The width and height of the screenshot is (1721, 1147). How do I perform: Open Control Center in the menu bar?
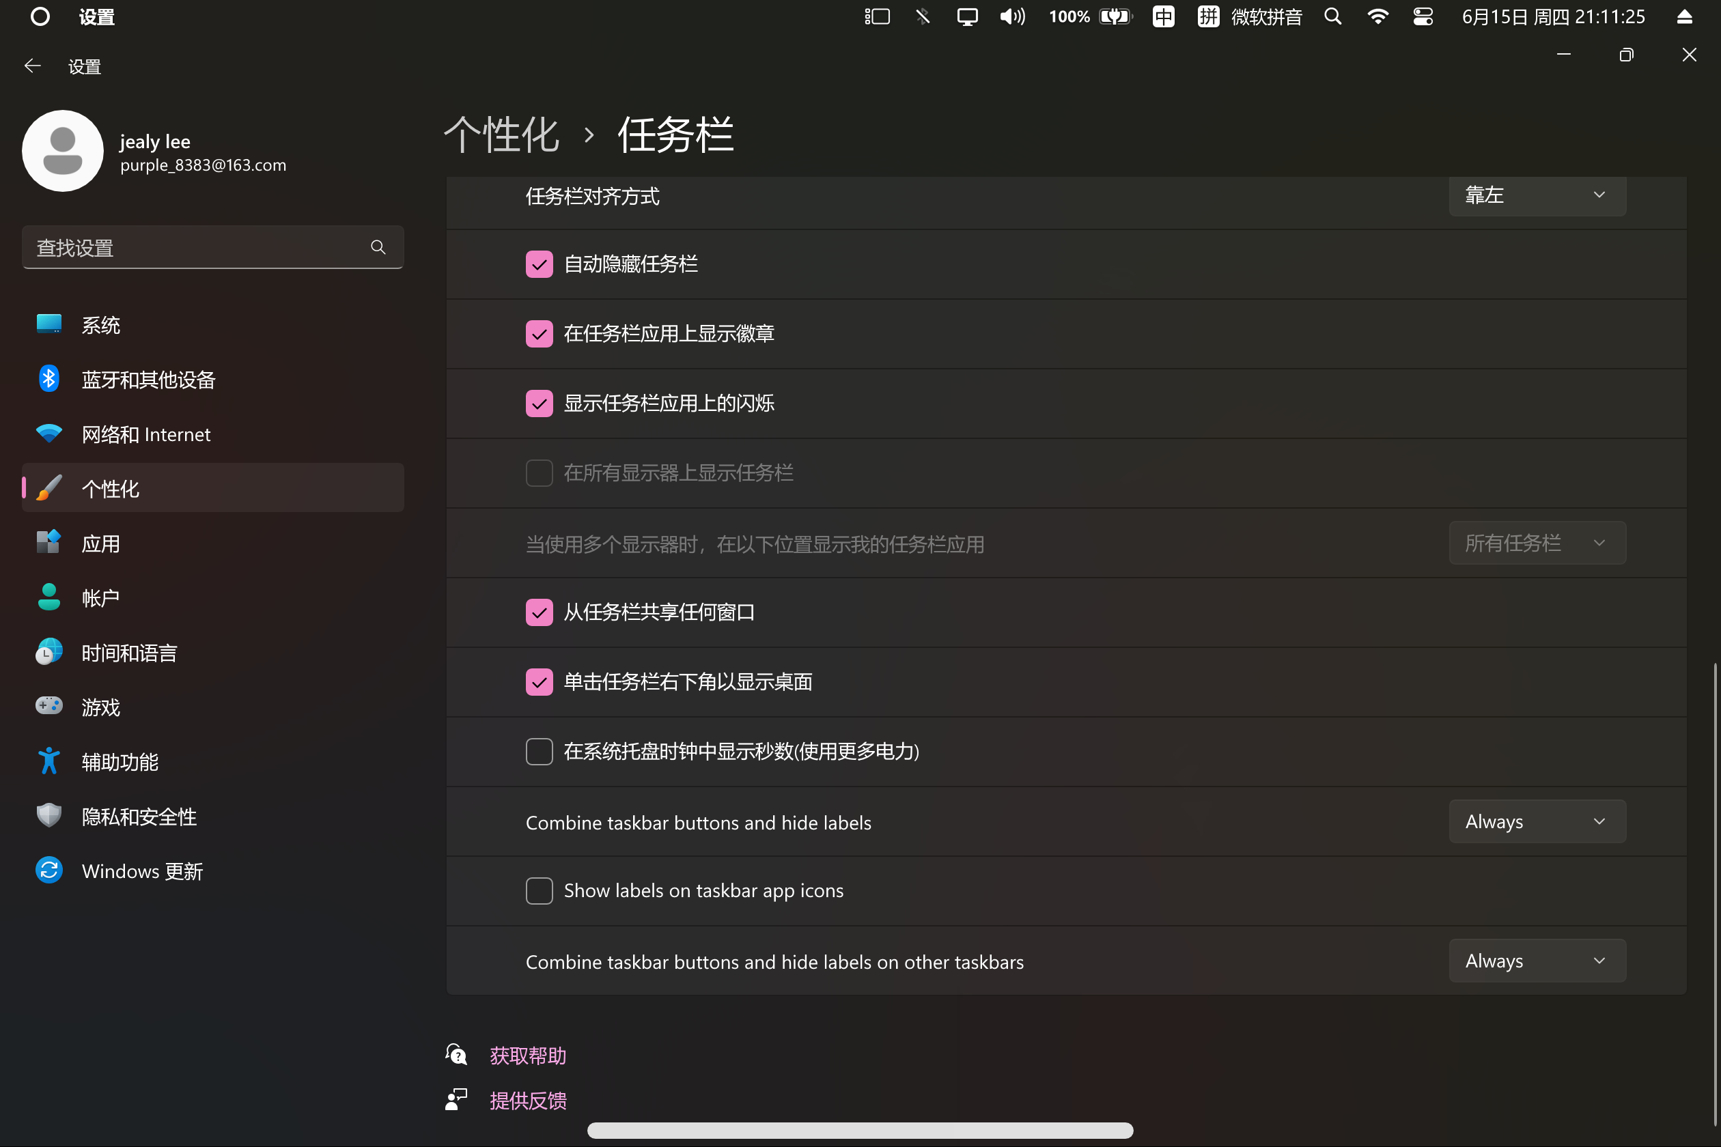coord(1423,17)
